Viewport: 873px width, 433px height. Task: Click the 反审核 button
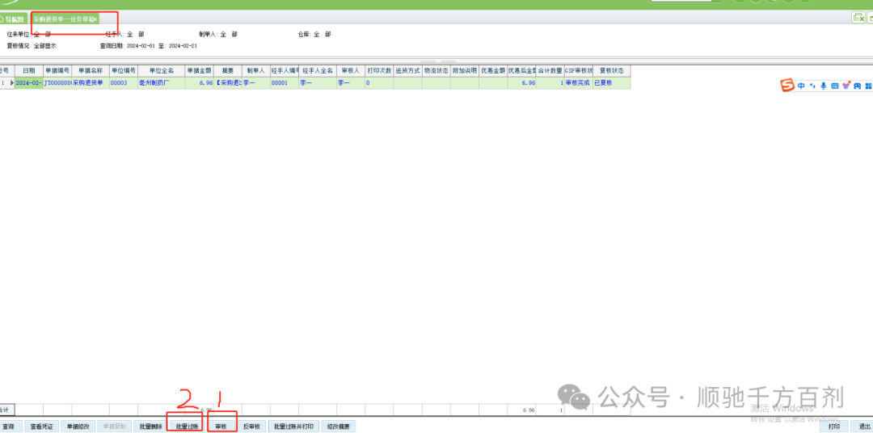coord(251,427)
